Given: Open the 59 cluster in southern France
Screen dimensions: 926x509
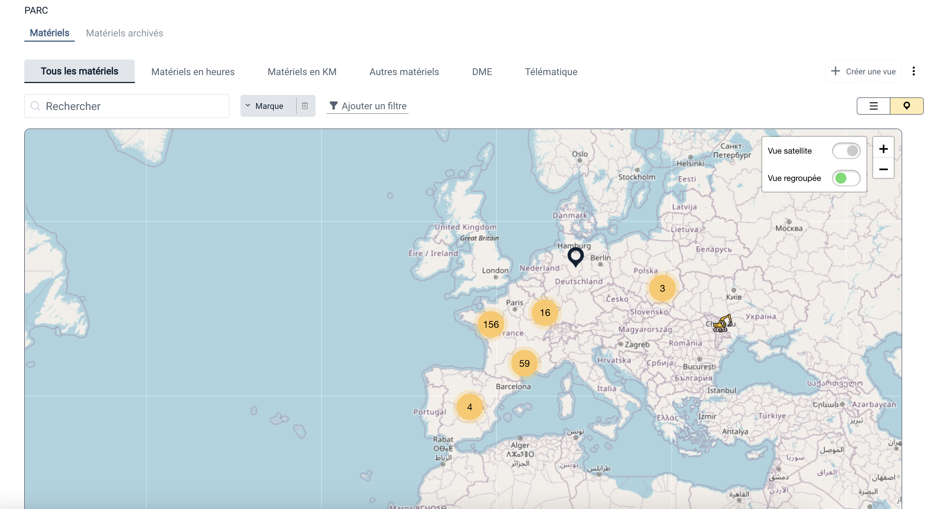Looking at the screenshot, I should [524, 363].
